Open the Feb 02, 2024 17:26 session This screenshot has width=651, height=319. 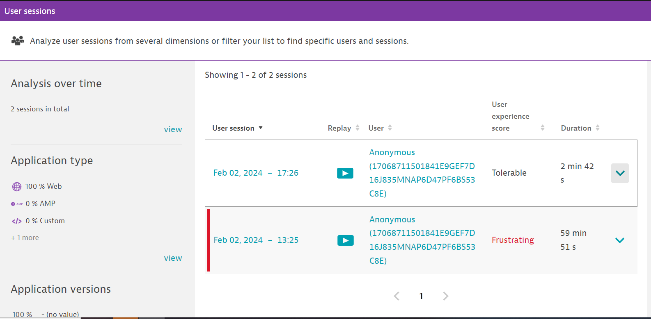[256, 173]
